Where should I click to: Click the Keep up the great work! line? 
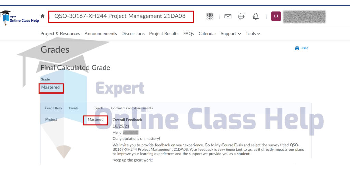pos(133,160)
